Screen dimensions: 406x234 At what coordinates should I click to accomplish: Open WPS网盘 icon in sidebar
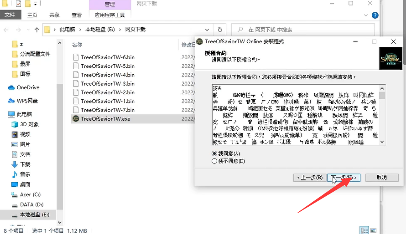point(11,101)
